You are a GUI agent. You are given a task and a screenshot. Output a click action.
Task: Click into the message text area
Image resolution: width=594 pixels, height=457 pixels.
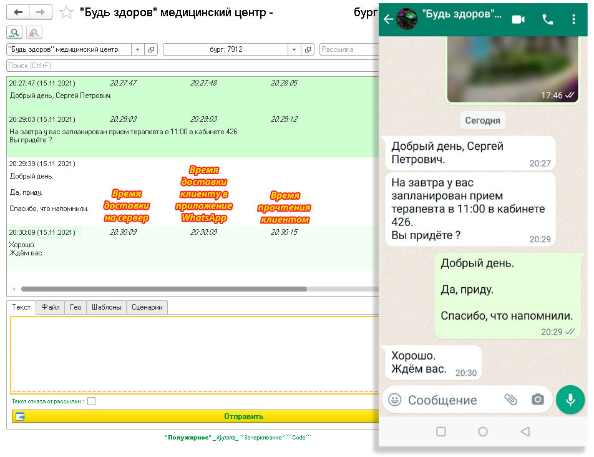tap(195, 355)
